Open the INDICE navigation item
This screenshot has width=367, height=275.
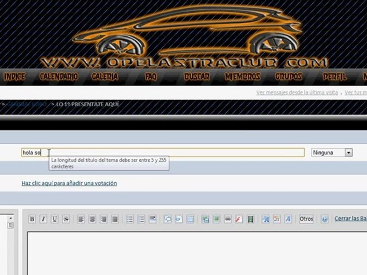(x=15, y=77)
